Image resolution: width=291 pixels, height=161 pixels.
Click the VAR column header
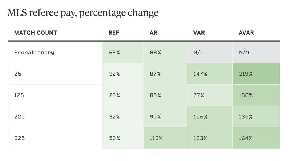(199, 33)
